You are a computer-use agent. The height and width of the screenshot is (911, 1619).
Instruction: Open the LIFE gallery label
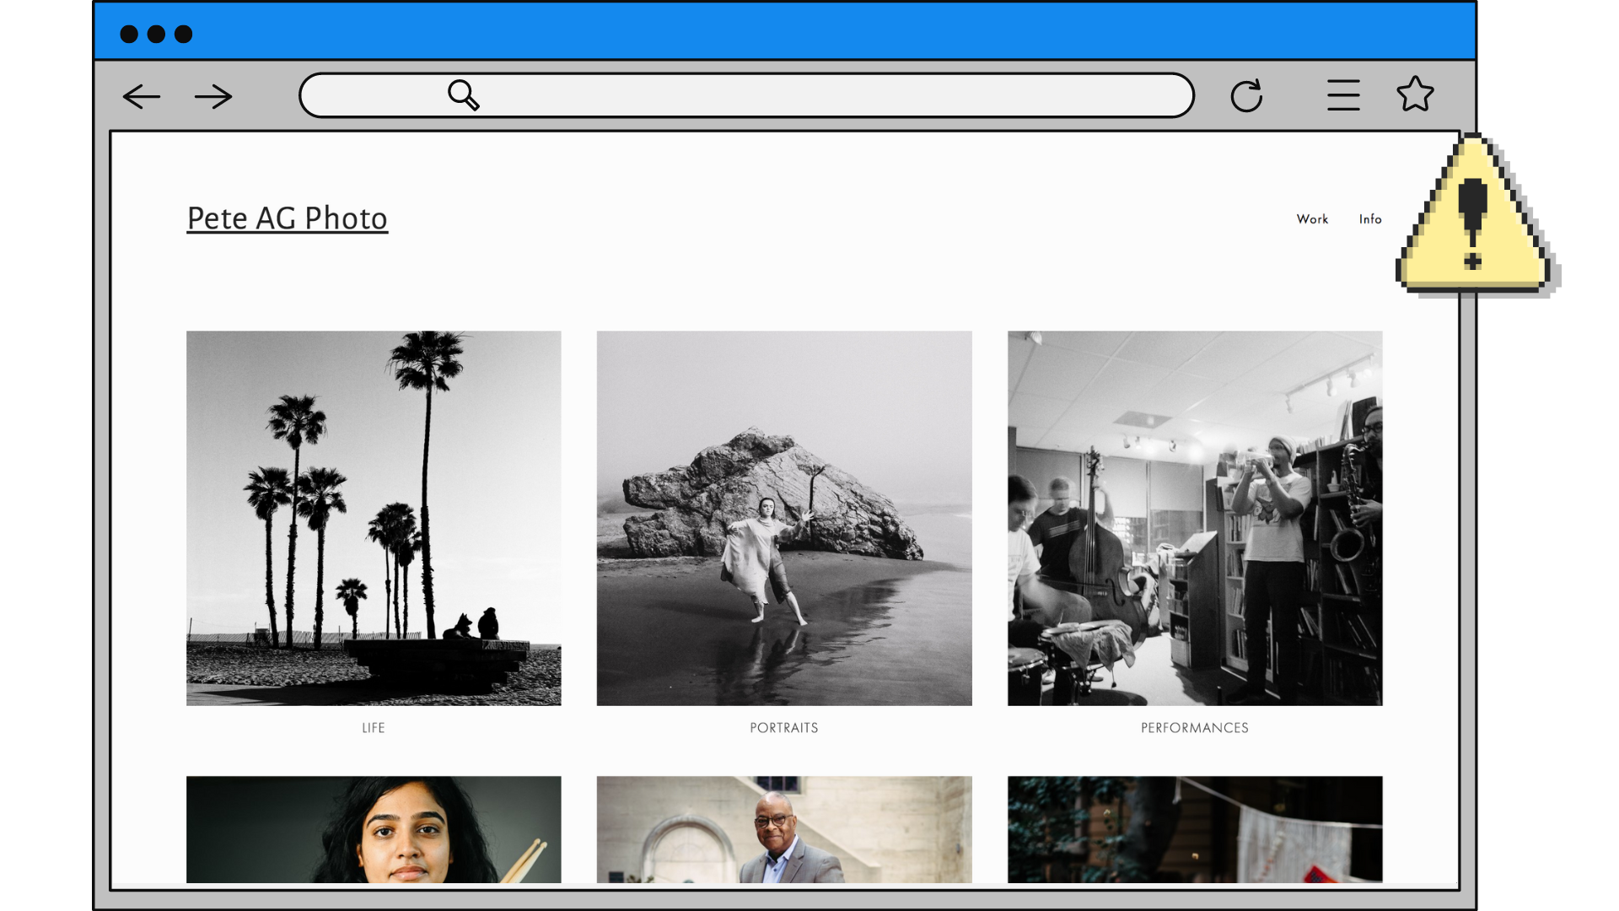click(x=374, y=728)
